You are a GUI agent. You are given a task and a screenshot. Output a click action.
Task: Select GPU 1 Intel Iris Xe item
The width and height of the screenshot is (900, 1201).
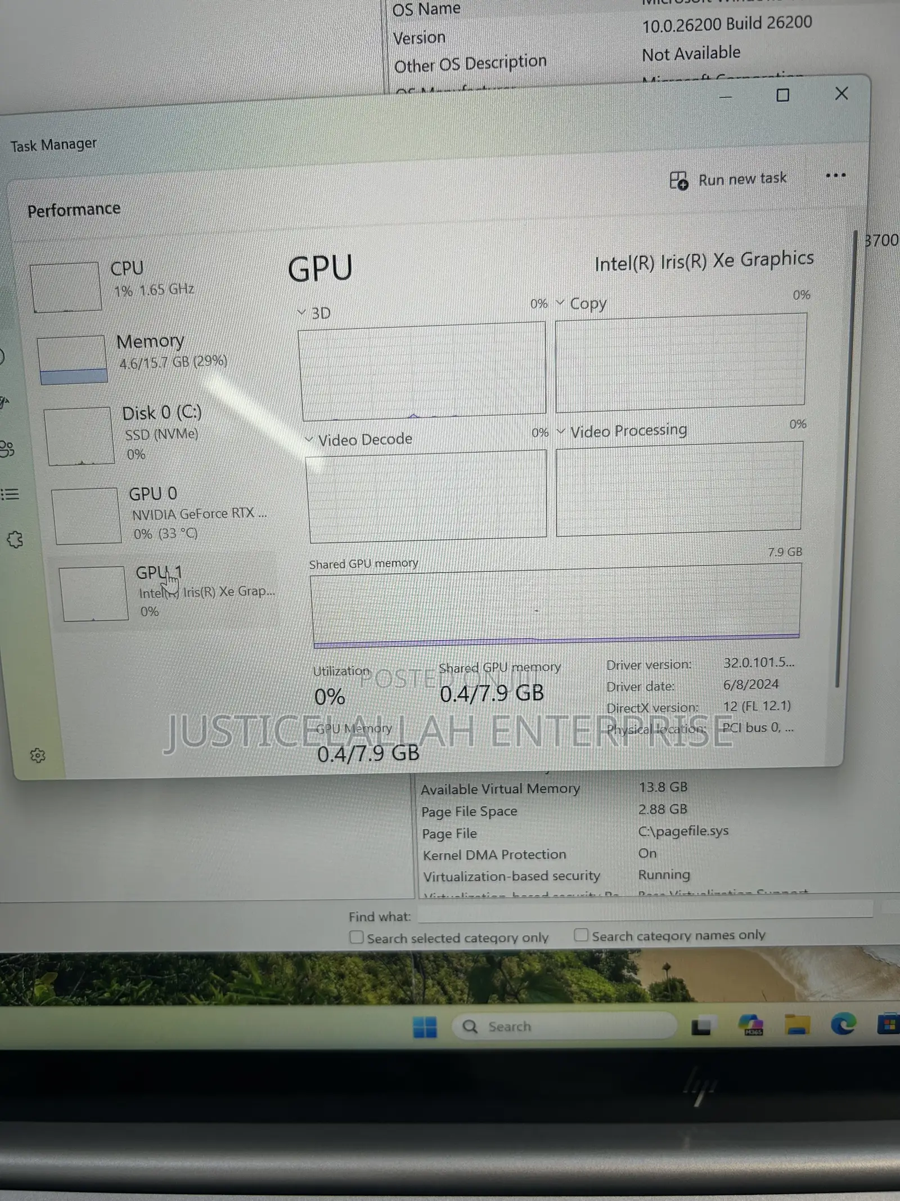[167, 593]
